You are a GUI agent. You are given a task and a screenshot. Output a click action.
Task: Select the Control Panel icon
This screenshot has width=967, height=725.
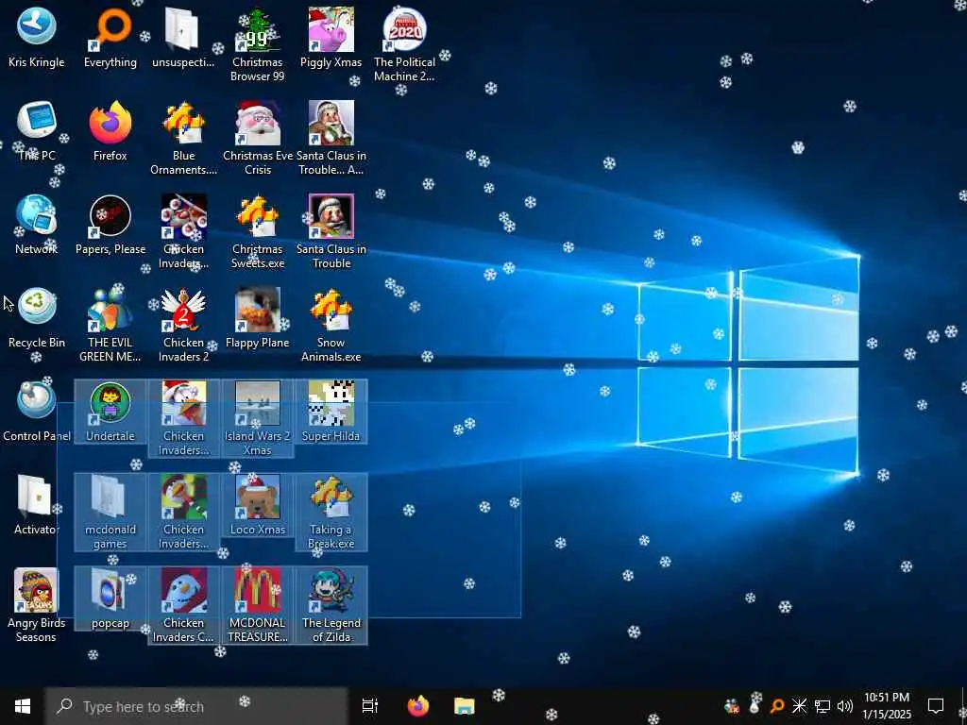pyautogui.click(x=36, y=412)
